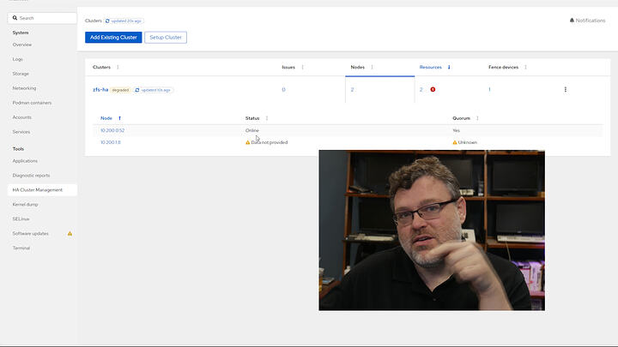Sort by the Fence devices column icon
Screen dimensions: 618x347
click(525, 68)
